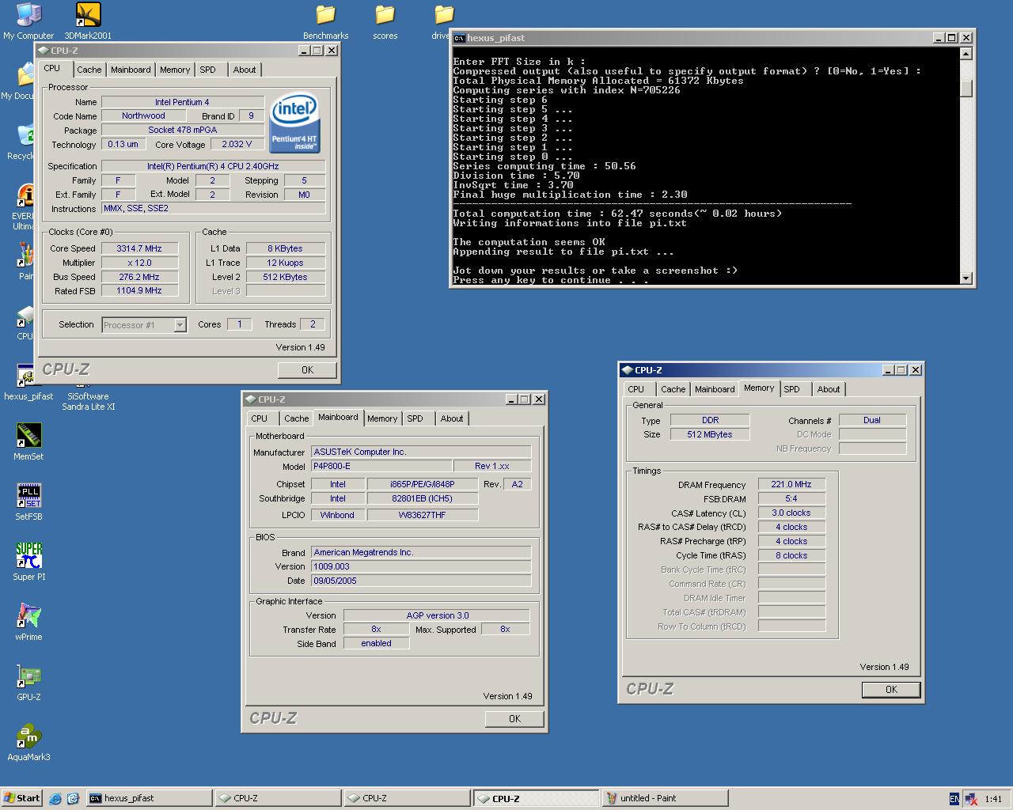Click the Rated FSB 1104.9 MHz value
Viewport: 1013px width, 810px height.
click(139, 290)
